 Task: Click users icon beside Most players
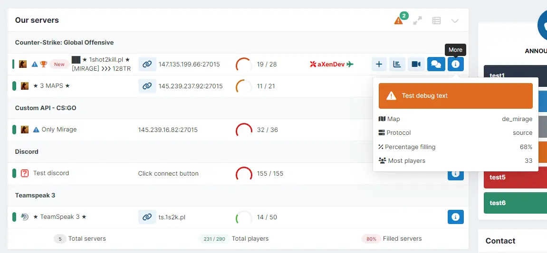(x=383, y=160)
